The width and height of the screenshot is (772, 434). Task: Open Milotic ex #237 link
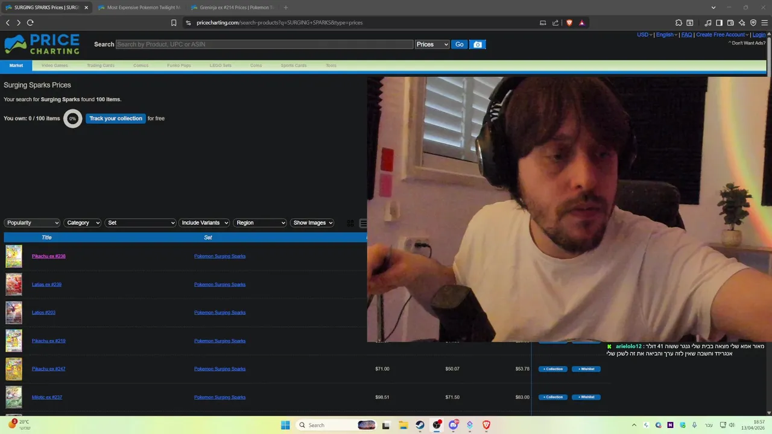tap(47, 397)
